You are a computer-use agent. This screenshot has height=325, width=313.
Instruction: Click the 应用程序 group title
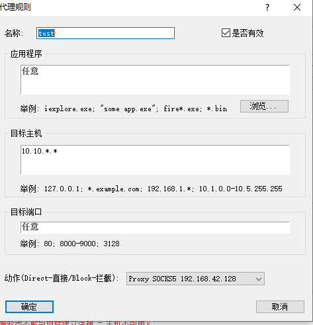(26, 54)
